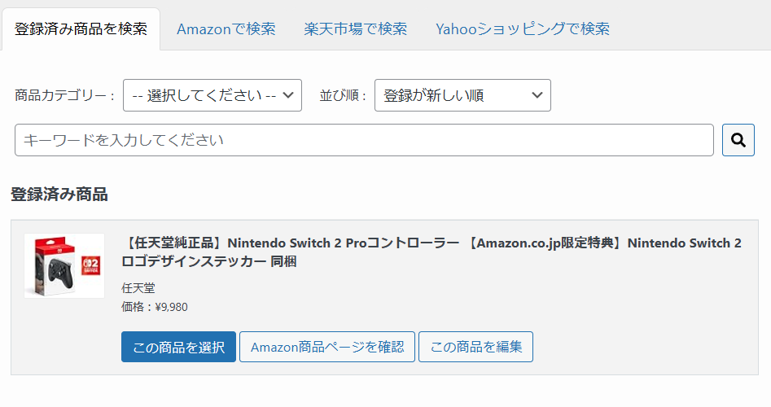This screenshot has height=407, width=771.
Task: Click the 任天堂 brand name text
Action: pos(138,288)
